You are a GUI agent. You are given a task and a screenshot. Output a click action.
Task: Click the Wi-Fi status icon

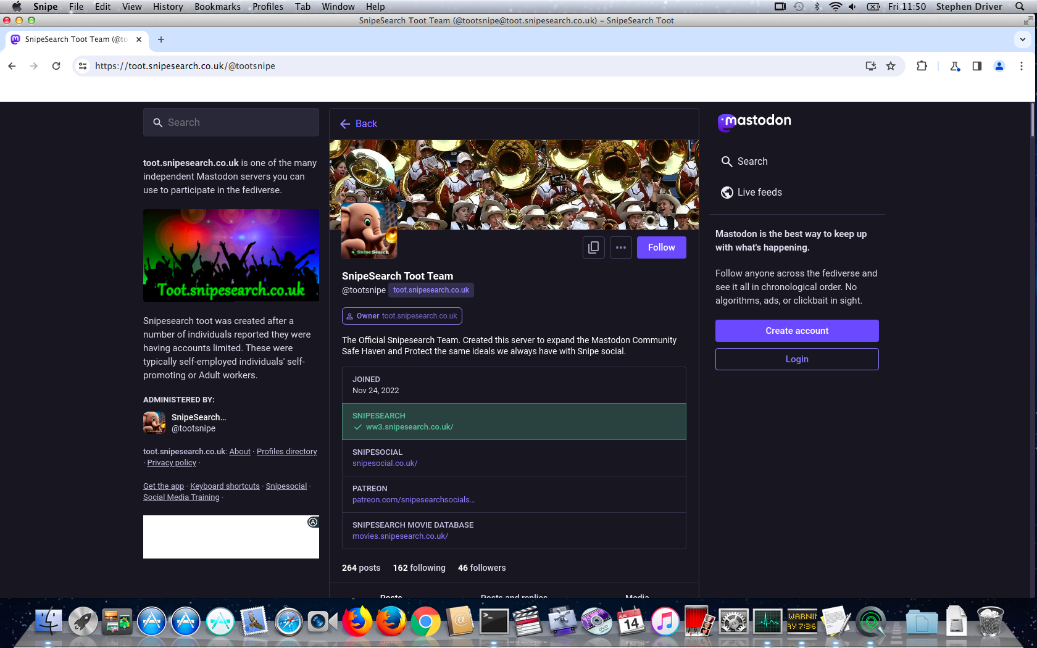[x=835, y=7]
